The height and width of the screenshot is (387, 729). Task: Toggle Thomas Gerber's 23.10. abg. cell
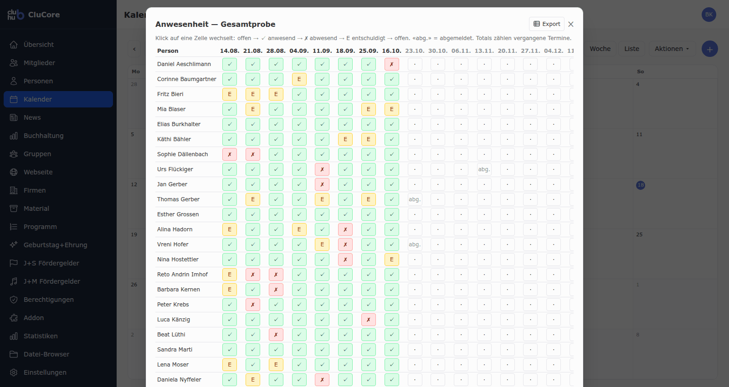click(x=415, y=199)
